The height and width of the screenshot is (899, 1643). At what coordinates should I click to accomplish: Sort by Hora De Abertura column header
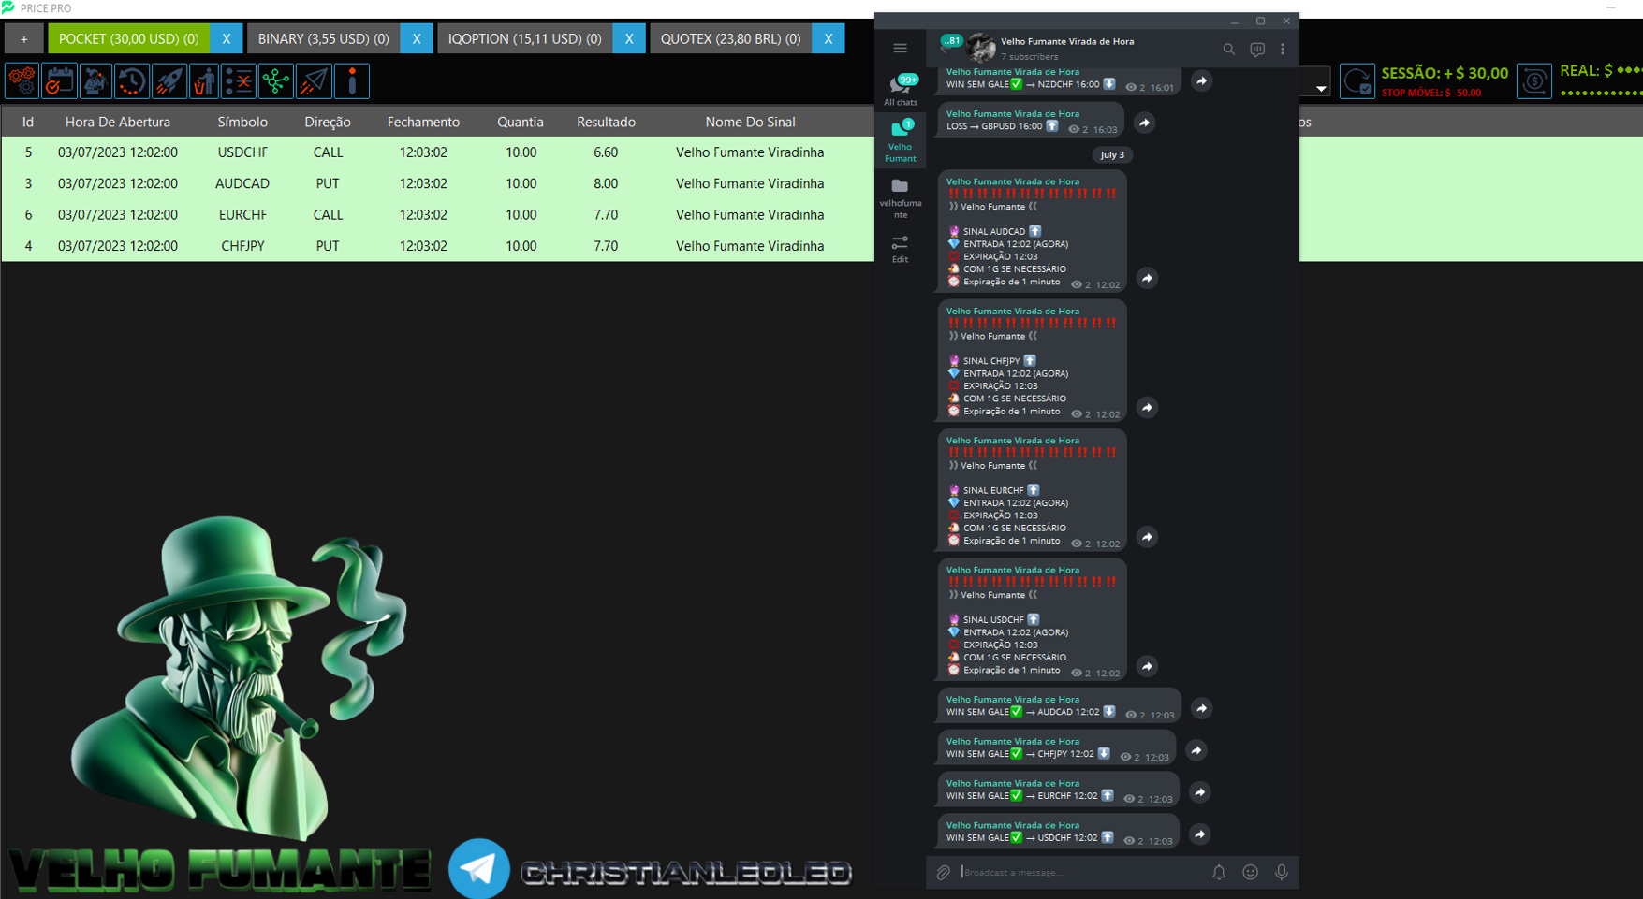pos(118,122)
